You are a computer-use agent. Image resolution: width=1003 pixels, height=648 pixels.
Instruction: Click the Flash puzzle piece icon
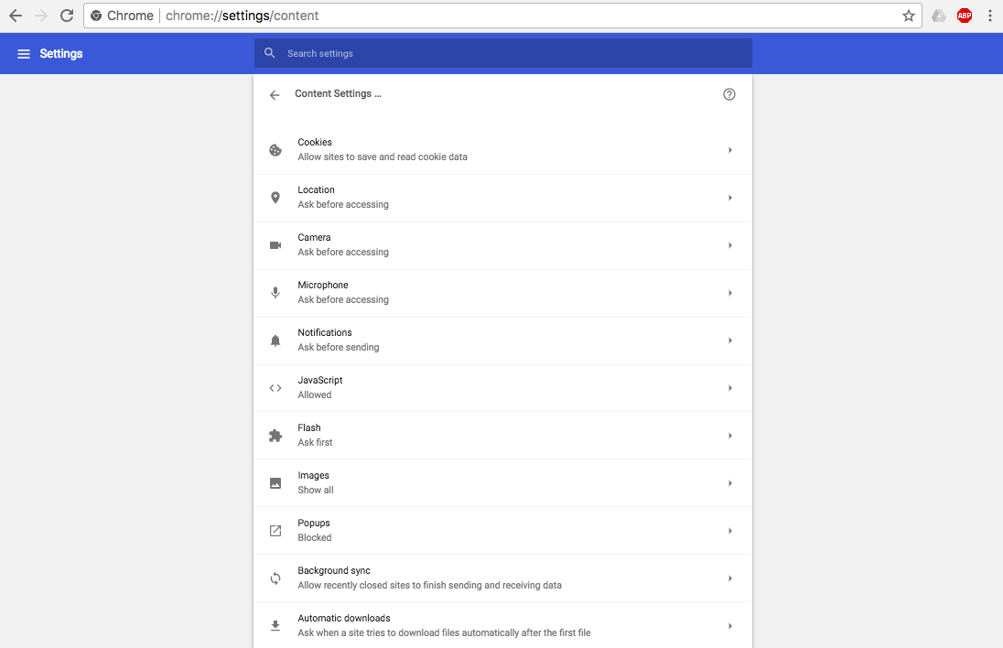click(x=275, y=436)
